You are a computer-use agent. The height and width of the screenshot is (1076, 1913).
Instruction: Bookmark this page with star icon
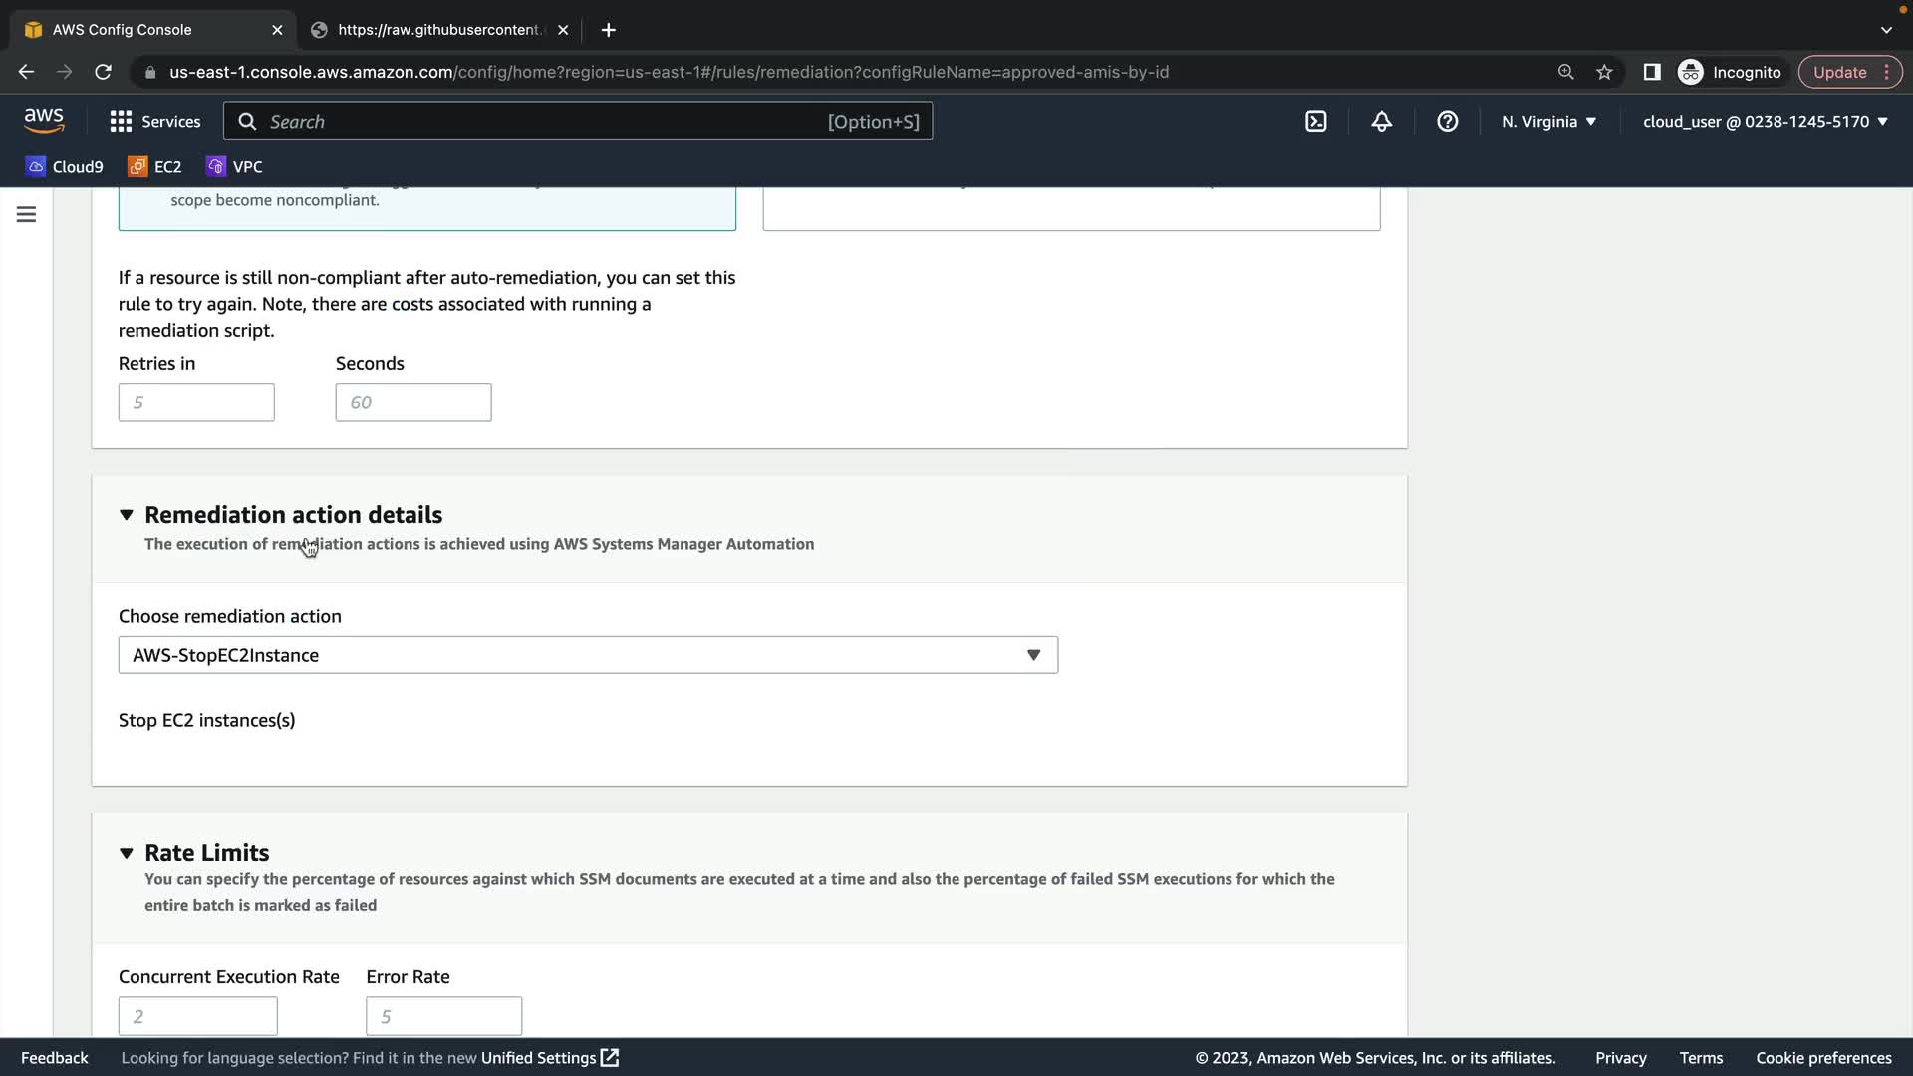coord(1604,72)
